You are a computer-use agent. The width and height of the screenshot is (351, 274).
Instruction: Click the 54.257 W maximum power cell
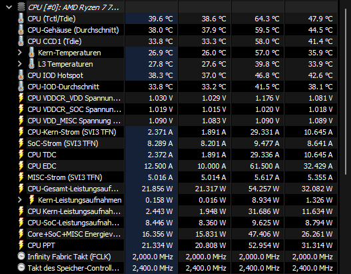[x=258, y=189]
